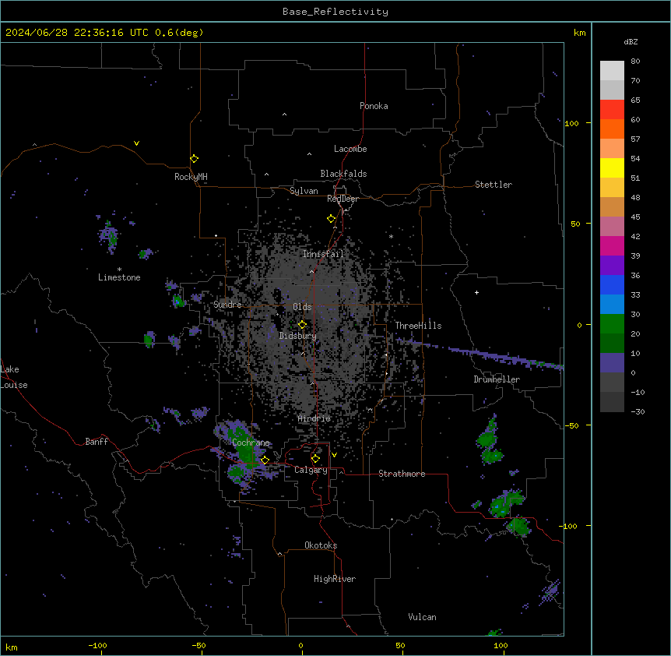Viewport: 671px width, 656px height.
Task: Click the Vulcan label
Action: (x=422, y=617)
